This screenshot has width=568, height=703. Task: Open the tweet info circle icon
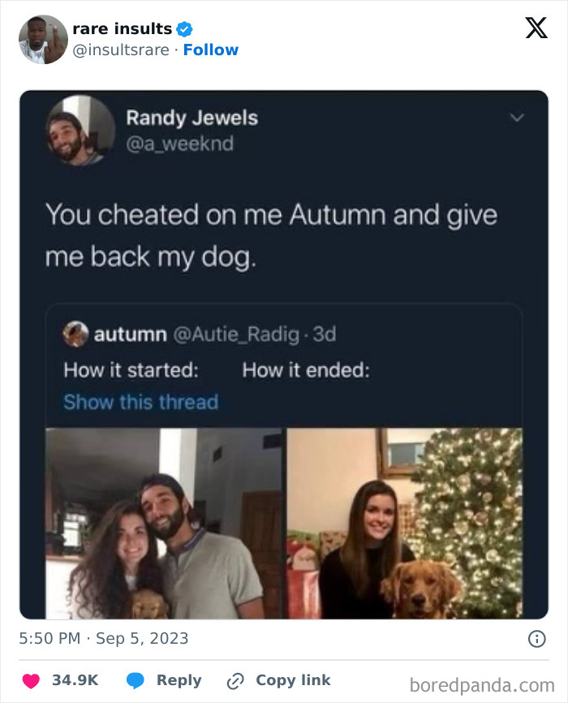click(537, 638)
